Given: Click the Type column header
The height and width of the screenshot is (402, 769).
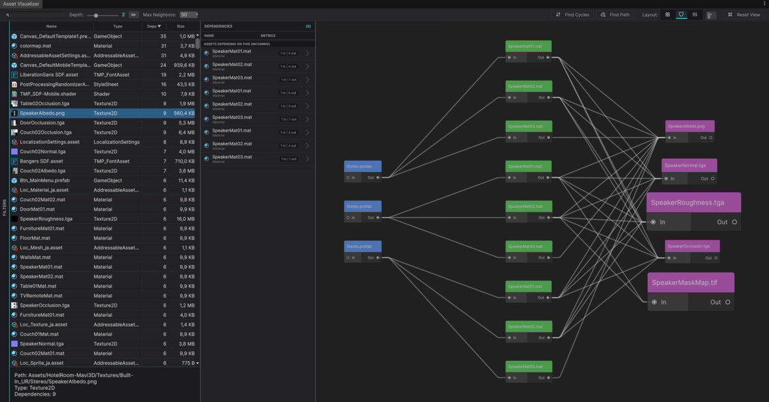Looking at the screenshot, I should pyautogui.click(x=118, y=26).
